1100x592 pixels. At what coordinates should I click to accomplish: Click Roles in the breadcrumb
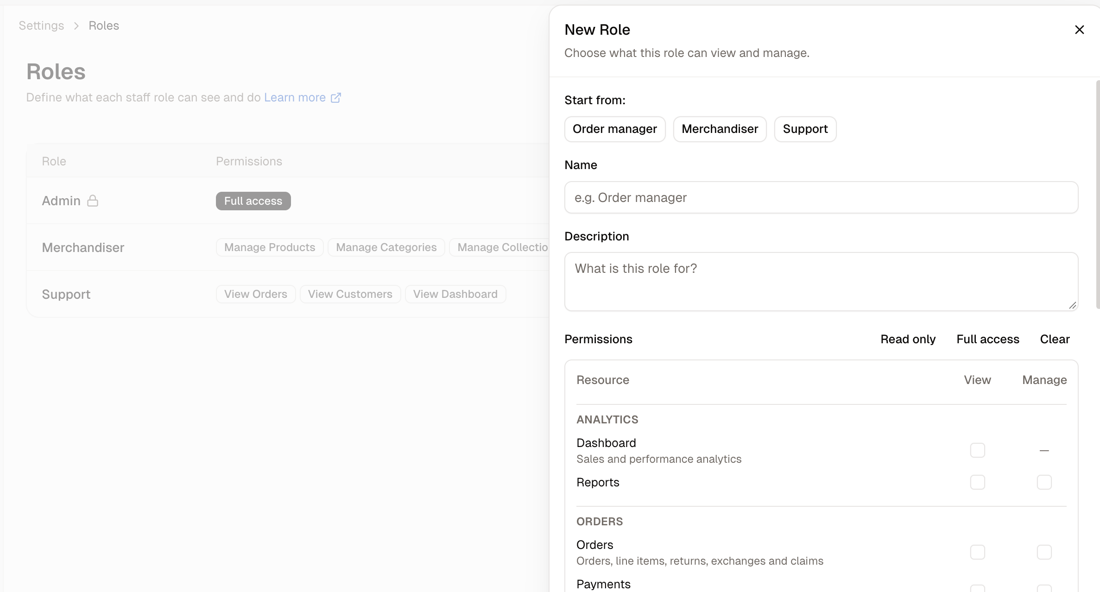tap(104, 26)
